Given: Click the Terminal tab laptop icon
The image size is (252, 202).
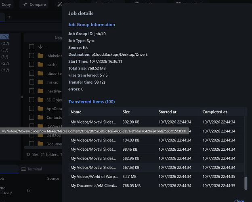Looking at the screenshot, I should tap(23, 169).
